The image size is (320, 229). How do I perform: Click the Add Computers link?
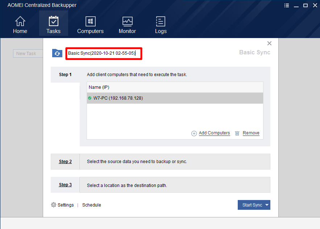tap(214, 133)
